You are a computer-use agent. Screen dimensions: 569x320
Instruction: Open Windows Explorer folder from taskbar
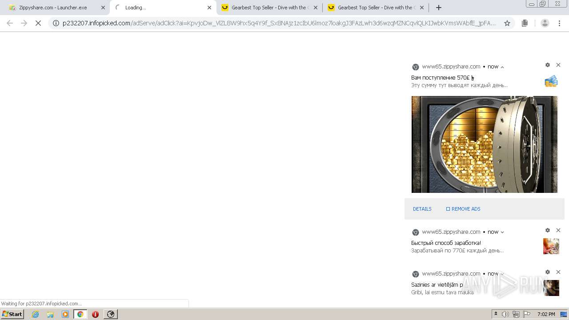(50, 314)
